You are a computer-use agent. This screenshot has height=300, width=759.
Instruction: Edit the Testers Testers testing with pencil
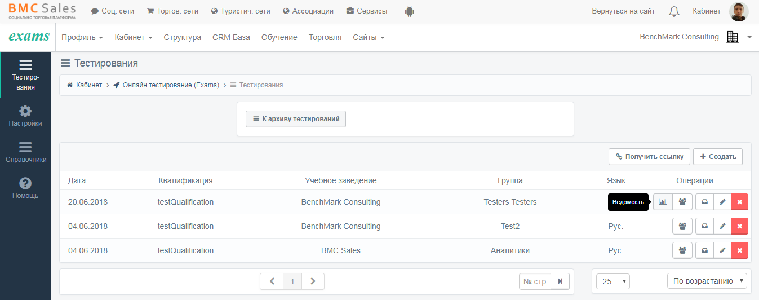722,202
